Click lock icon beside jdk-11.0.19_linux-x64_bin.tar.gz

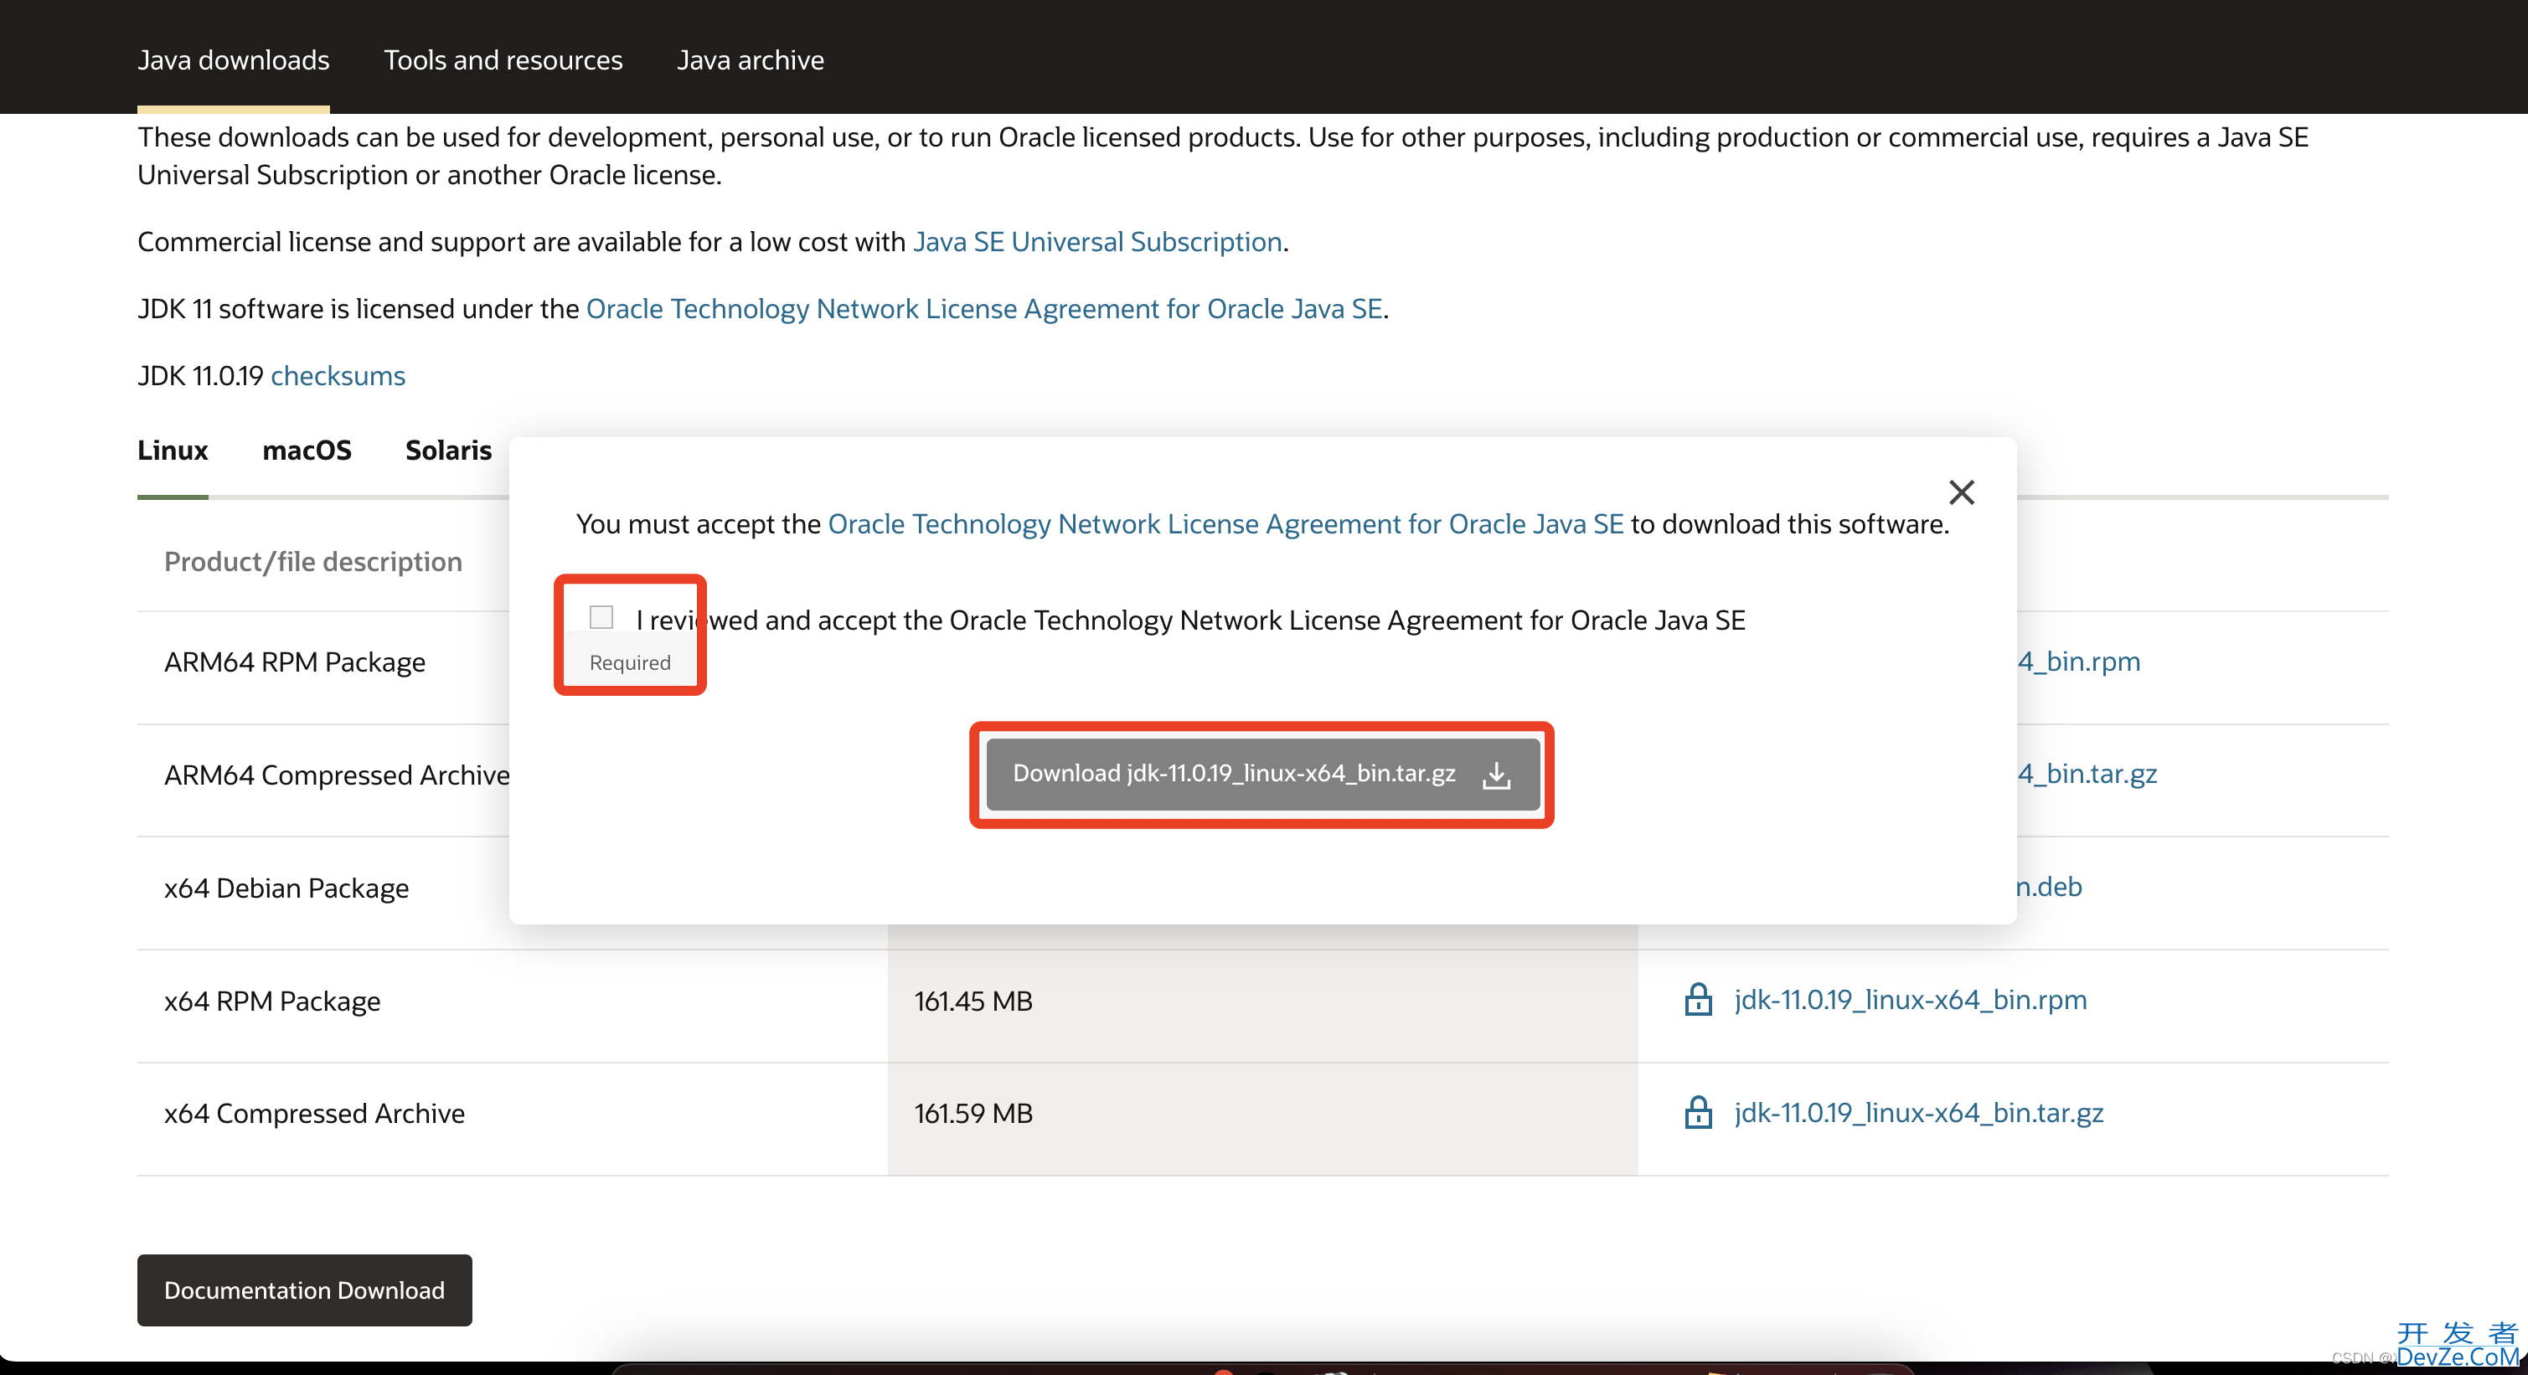(1698, 1112)
